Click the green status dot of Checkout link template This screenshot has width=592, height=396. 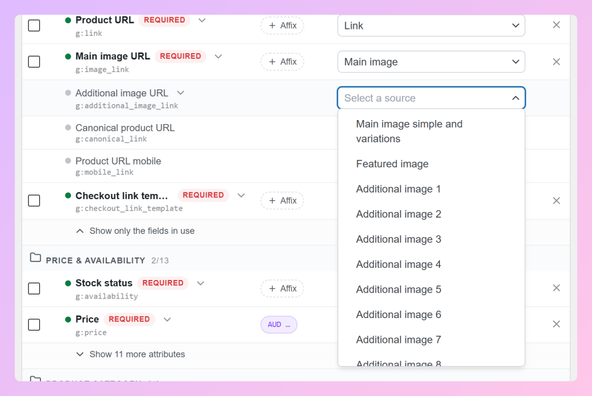point(68,195)
